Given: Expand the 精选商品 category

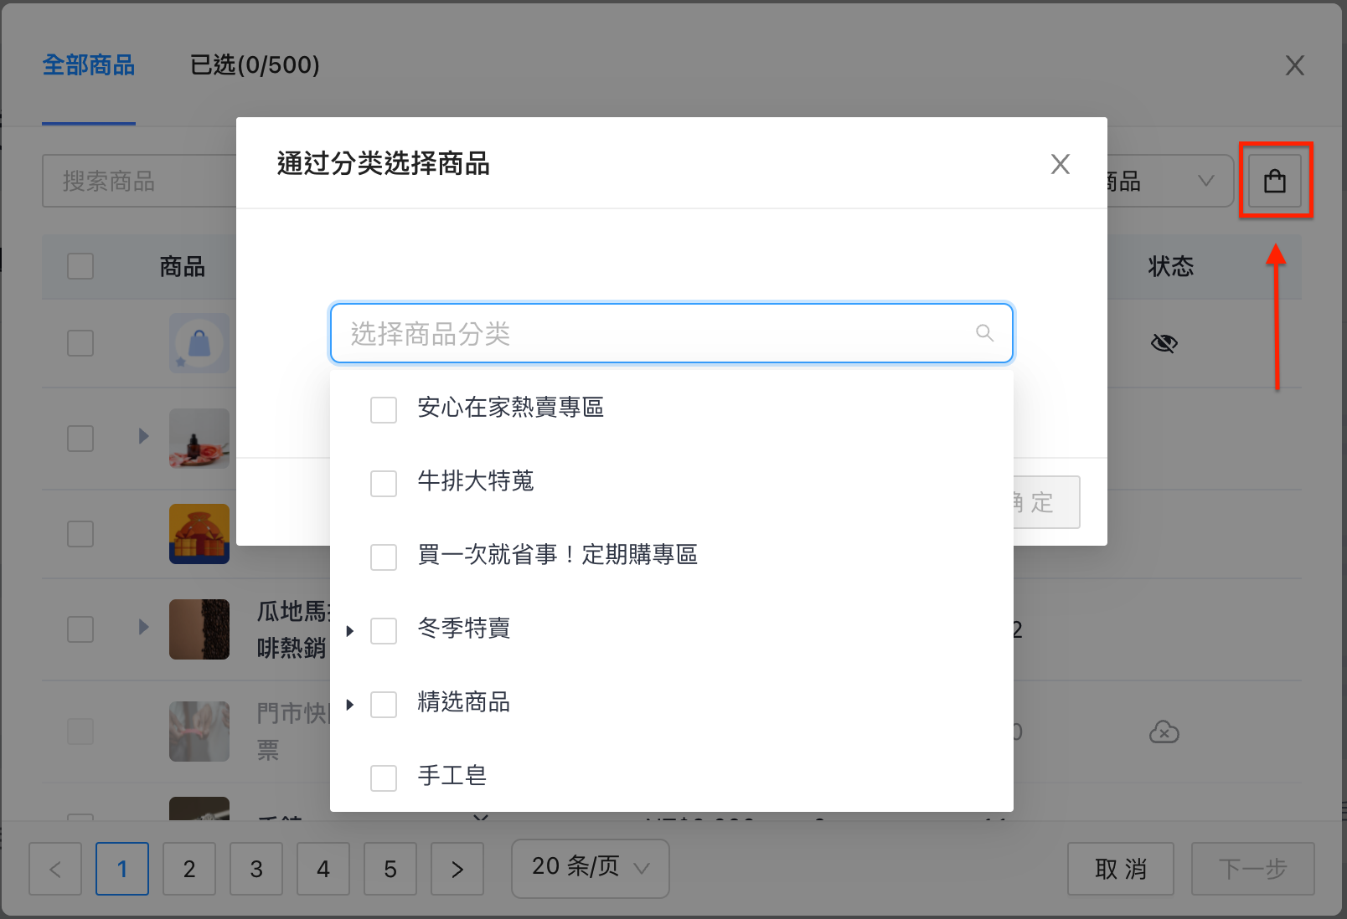Looking at the screenshot, I should pyautogui.click(x=350, y=705).
